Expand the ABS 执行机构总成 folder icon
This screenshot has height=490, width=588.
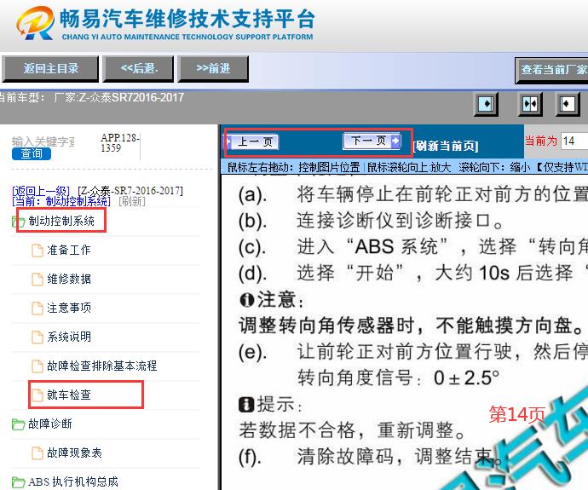point(19,481)
